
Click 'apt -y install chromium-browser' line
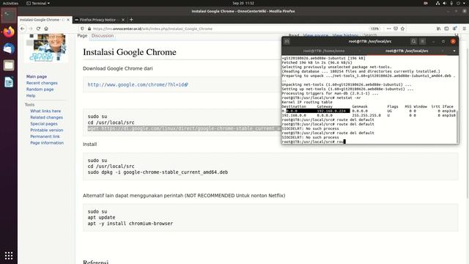[x=130, y=224]
